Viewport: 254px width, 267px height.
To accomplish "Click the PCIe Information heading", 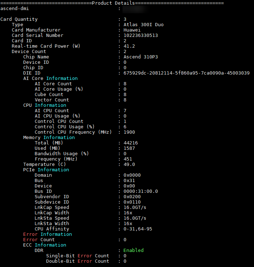I will click(46, 170).
